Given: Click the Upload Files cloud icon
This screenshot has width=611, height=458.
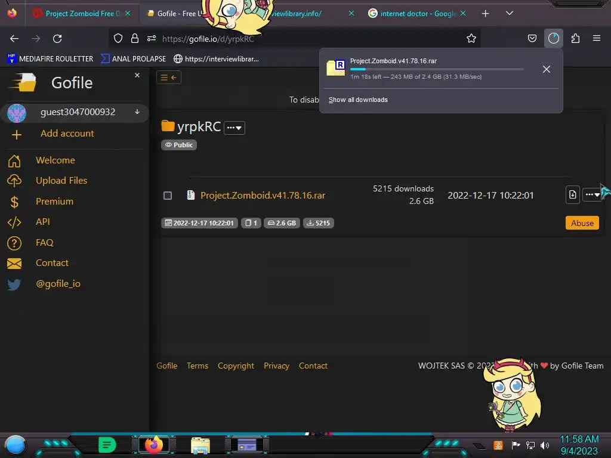Looking at the screenshot, I should [14, 181].
